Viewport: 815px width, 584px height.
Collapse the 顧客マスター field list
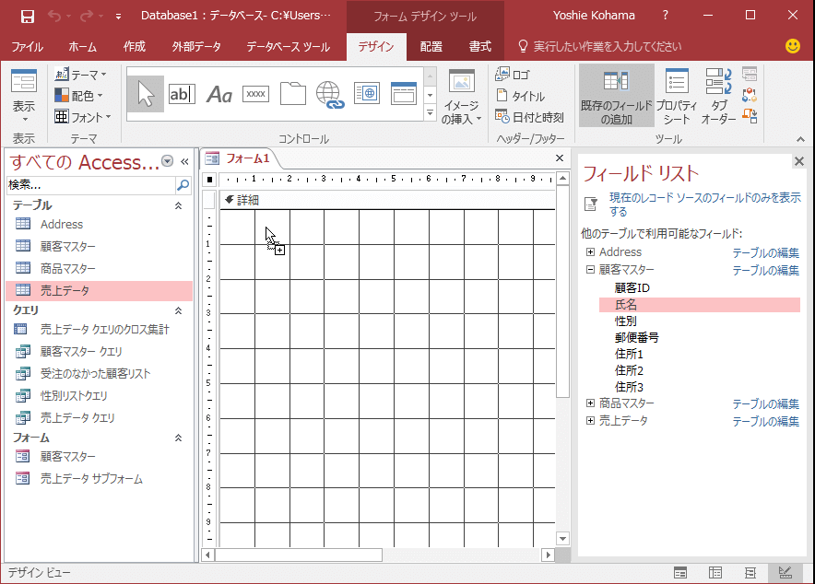[x=590, y=270]
